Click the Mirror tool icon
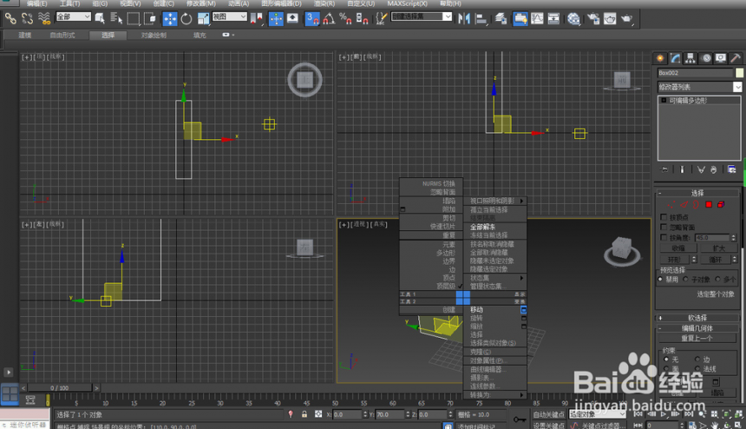 pos(464,18)
